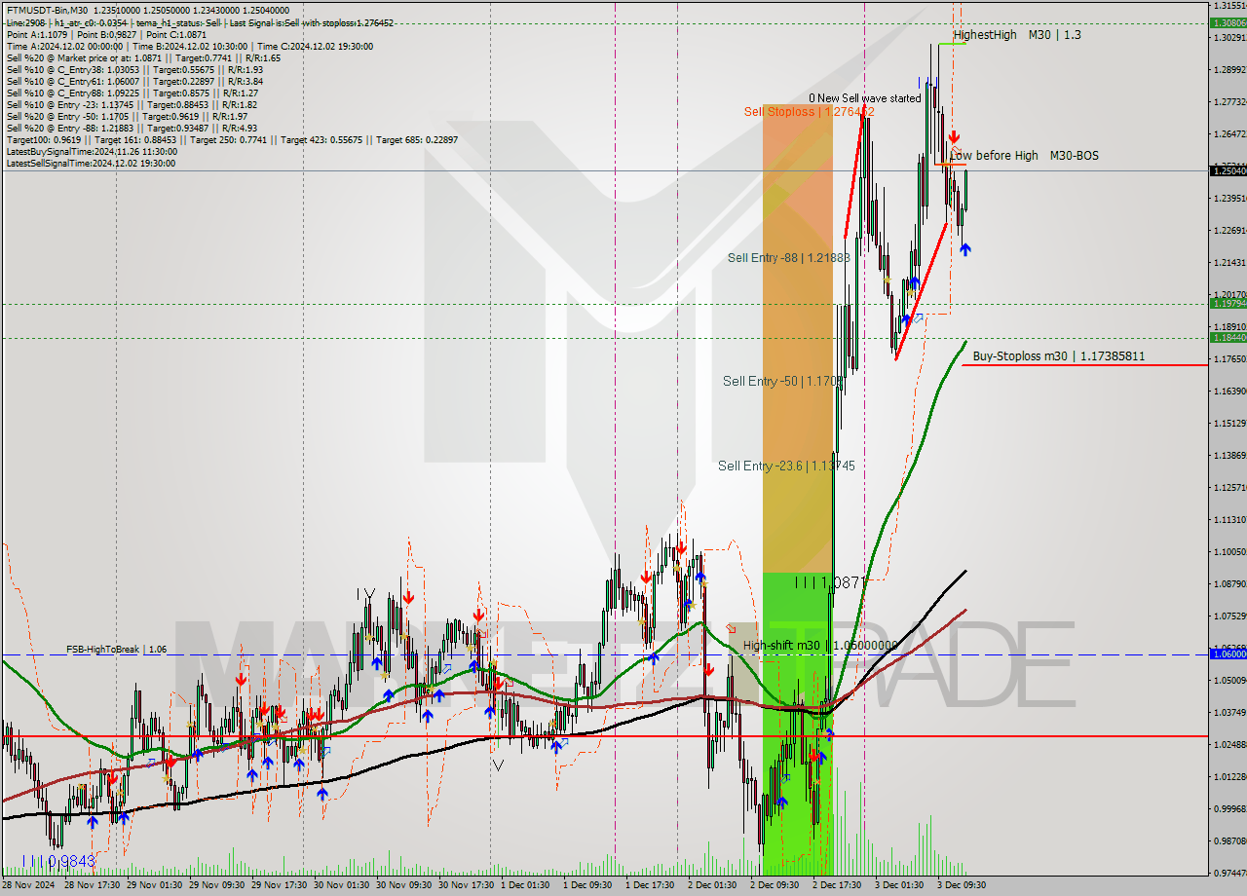The width and height of the screenshot is (1247, 896).
Task: Click the HighestHigh M30 | 1.3 label
Action: [x=1017, y=34]
